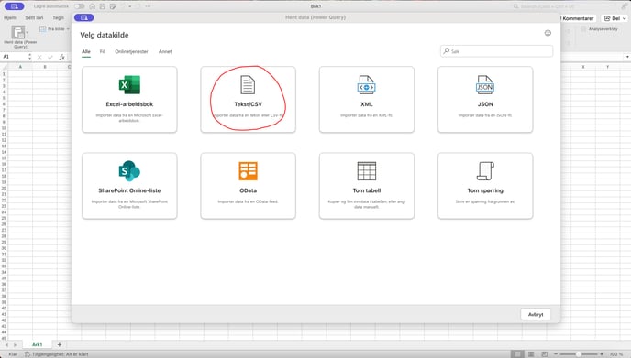Choose the Tom tabell option
The width and height of the screenshot is (631, 358).
coord(367,186)
